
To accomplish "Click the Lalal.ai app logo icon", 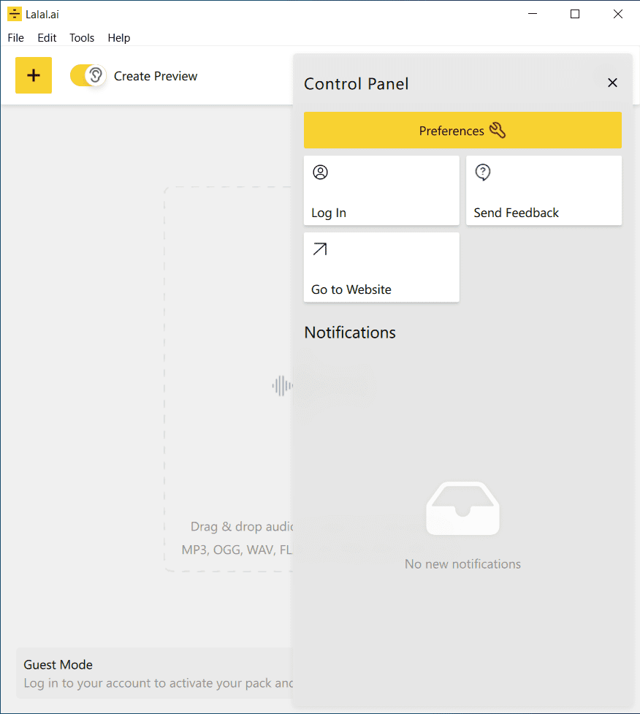I will 15,14.
